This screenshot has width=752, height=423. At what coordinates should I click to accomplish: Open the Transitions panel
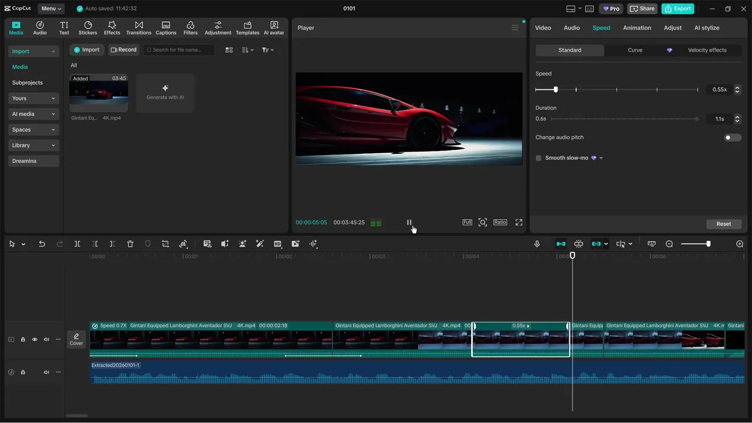[139, 28]
